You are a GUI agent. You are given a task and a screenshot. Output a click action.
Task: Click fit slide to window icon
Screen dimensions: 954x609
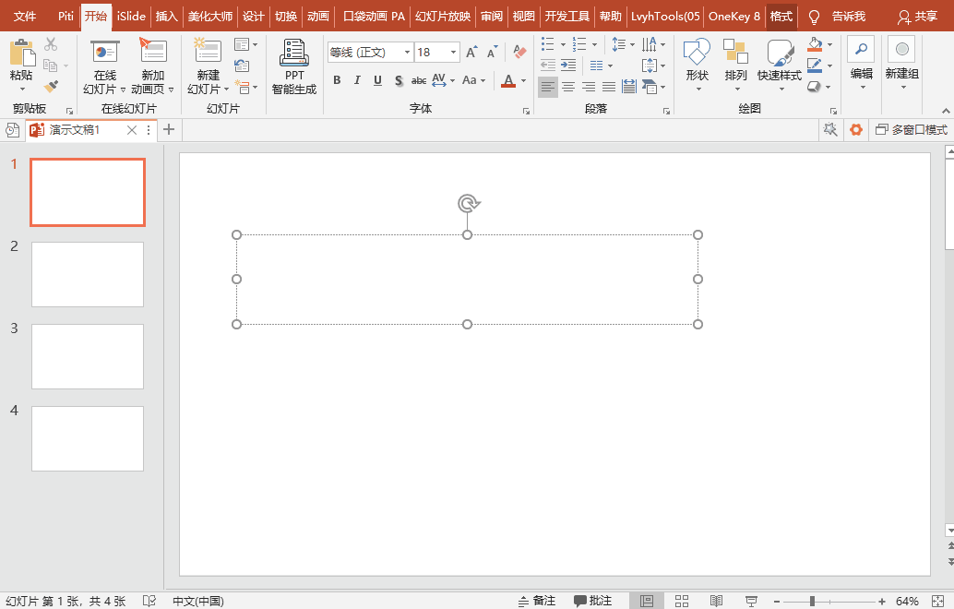coord(939,601)
